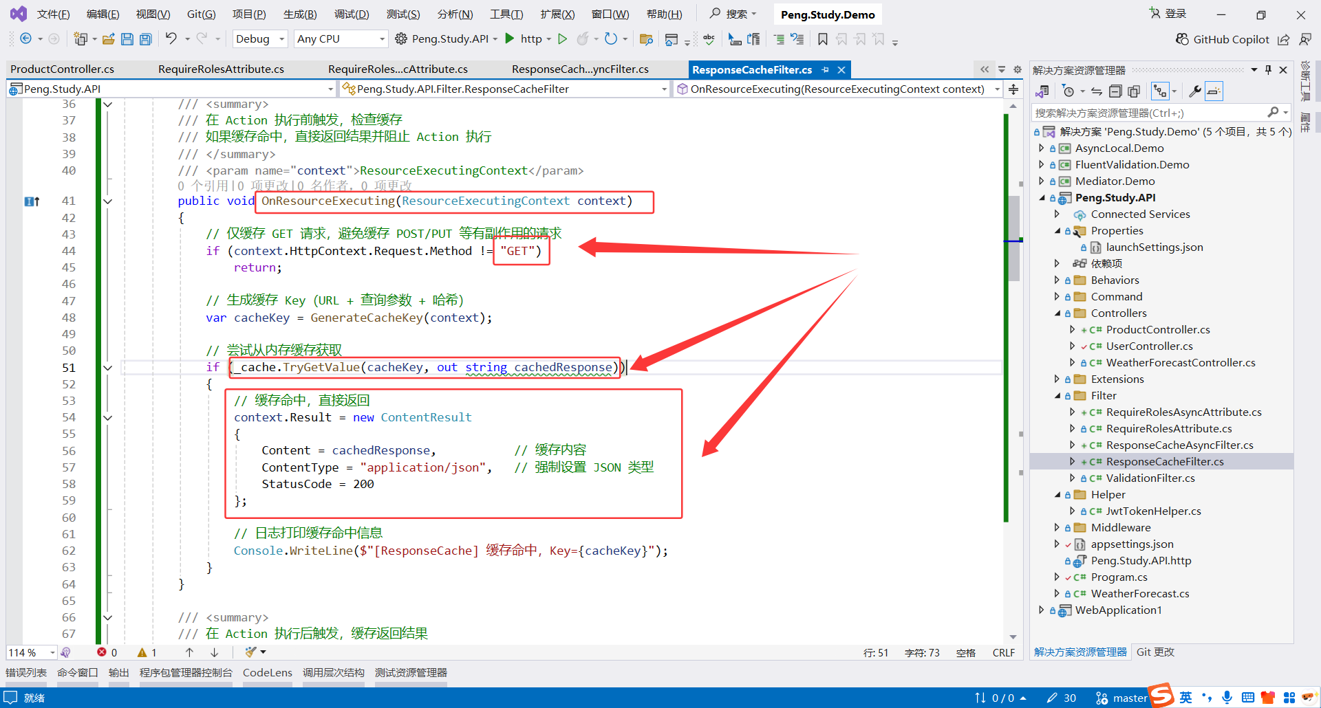Click Show All Files icon in Solution Explorer
The height and width of the screenshot is (708, 1321).
tap(1134, 91)
